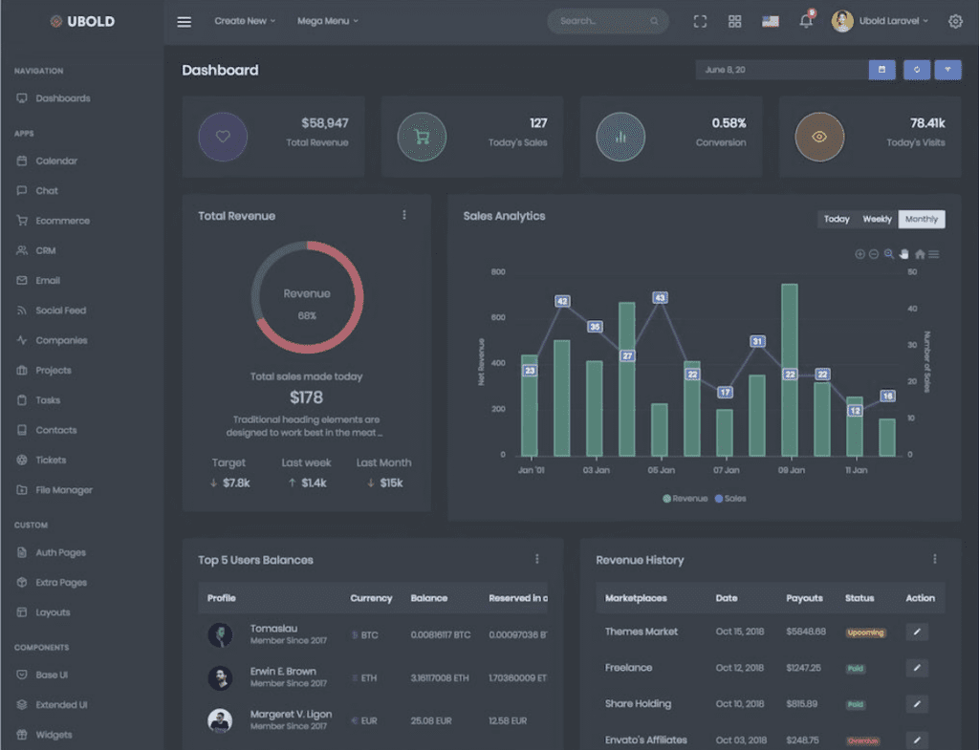
Task: Open Tomaslau user profile
Action: tap(273, 629)
